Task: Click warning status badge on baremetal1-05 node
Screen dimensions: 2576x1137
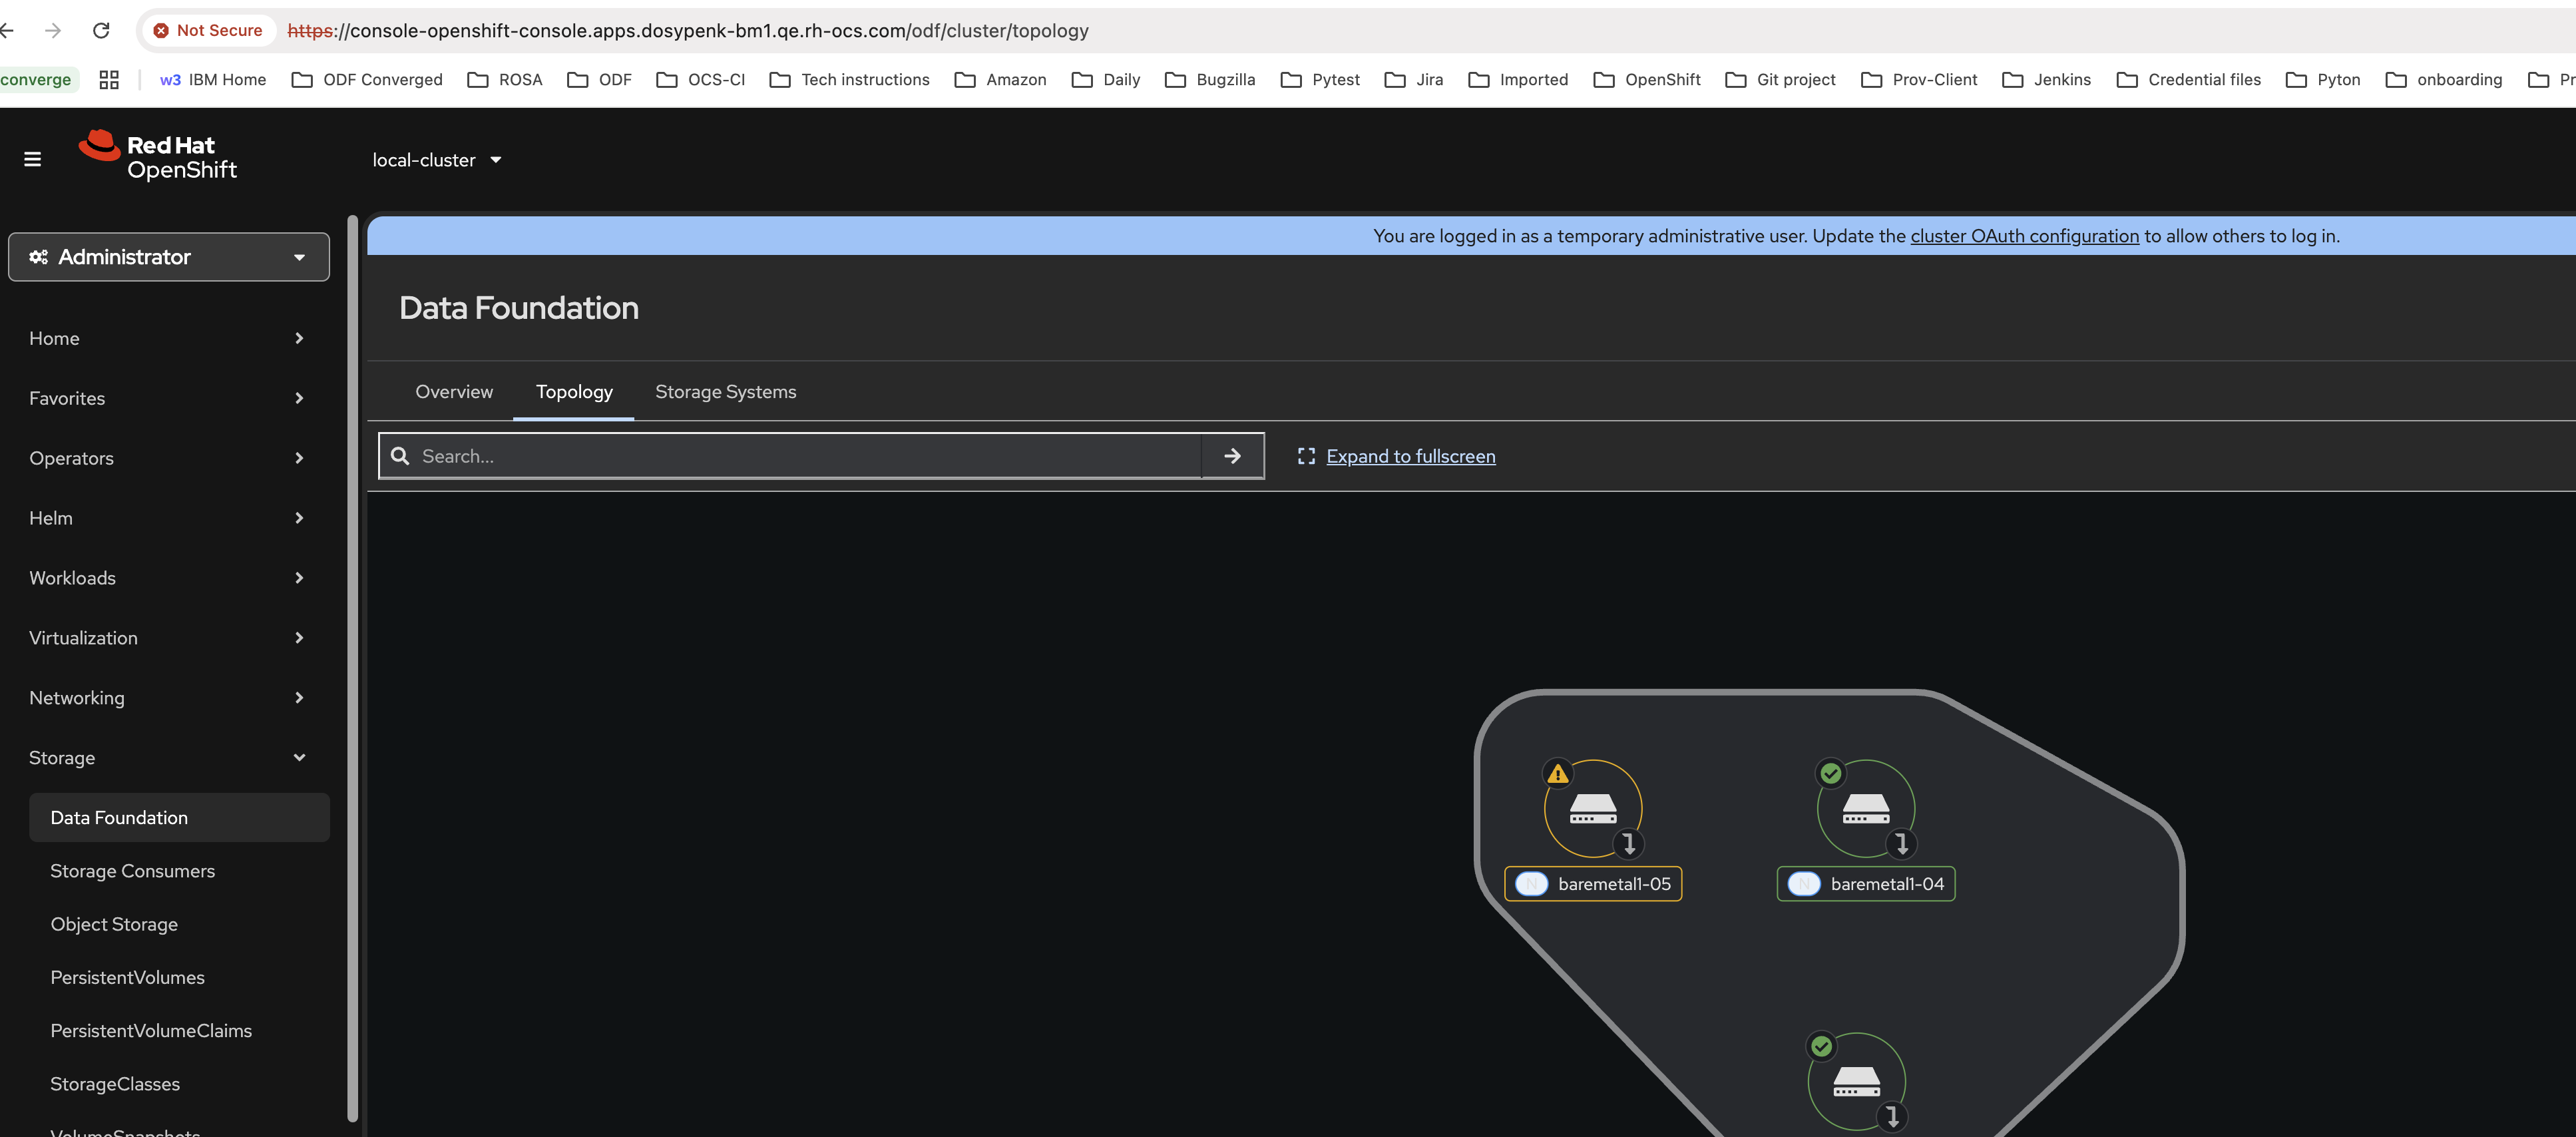Action: click(1557, 773)
